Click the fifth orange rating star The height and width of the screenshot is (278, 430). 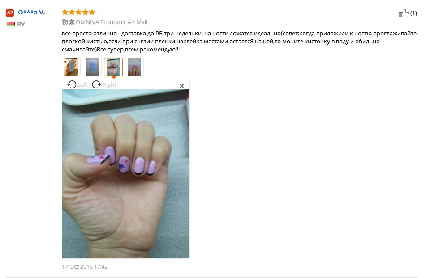click(x=92, y=12)
